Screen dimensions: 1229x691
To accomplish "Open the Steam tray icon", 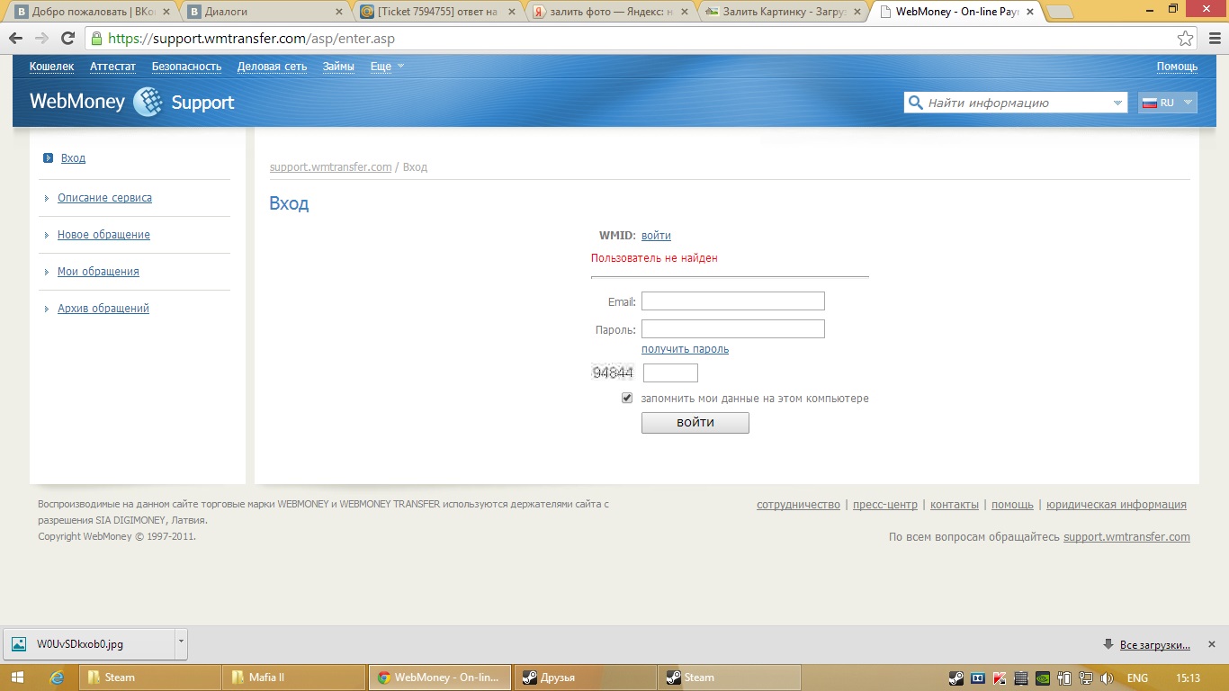I will (956, 678).
